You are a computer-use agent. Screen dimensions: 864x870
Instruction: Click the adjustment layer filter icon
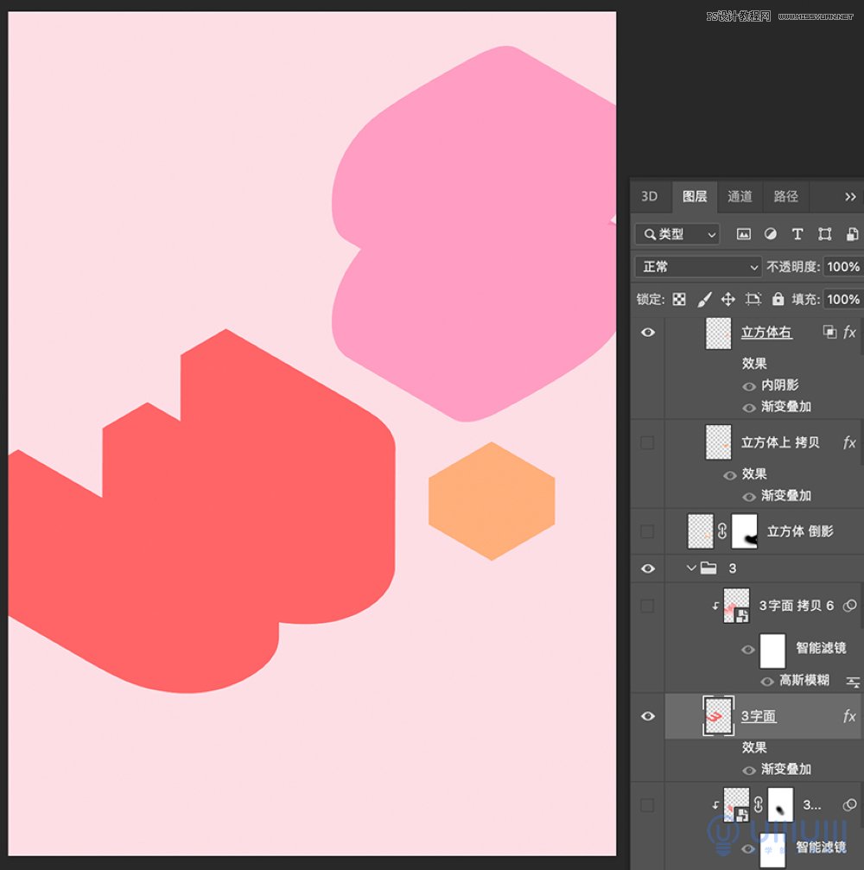[771, 234]
